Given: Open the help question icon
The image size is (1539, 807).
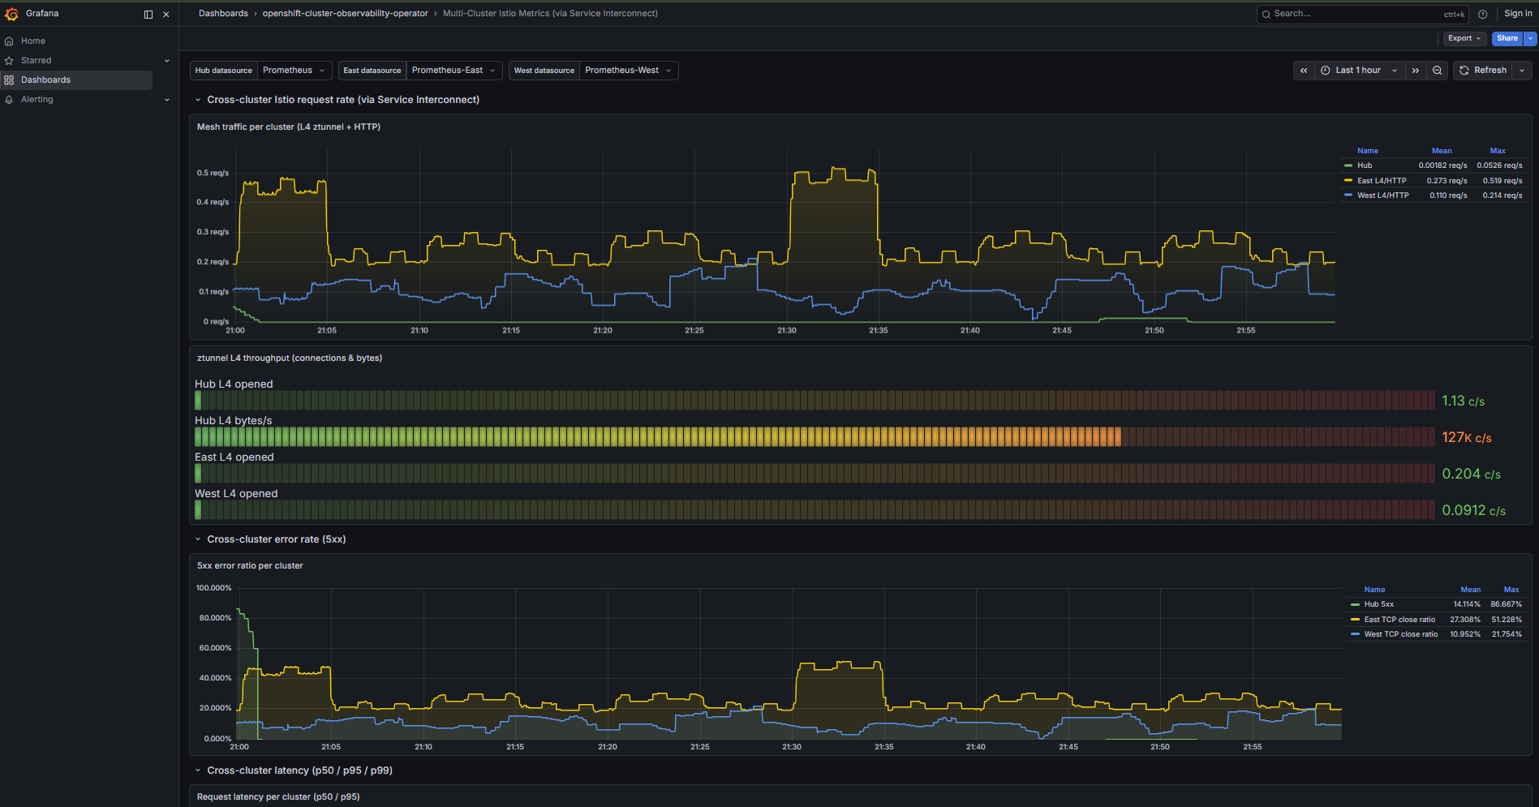Looking at the screenshot, I should click(x=1483, y=14).
